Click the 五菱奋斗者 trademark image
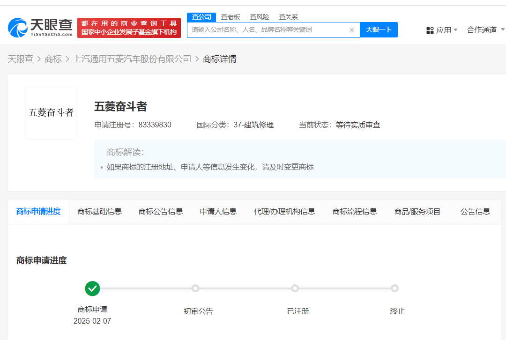Viewport: 506px width, 340px height. [x=51, y=113]
